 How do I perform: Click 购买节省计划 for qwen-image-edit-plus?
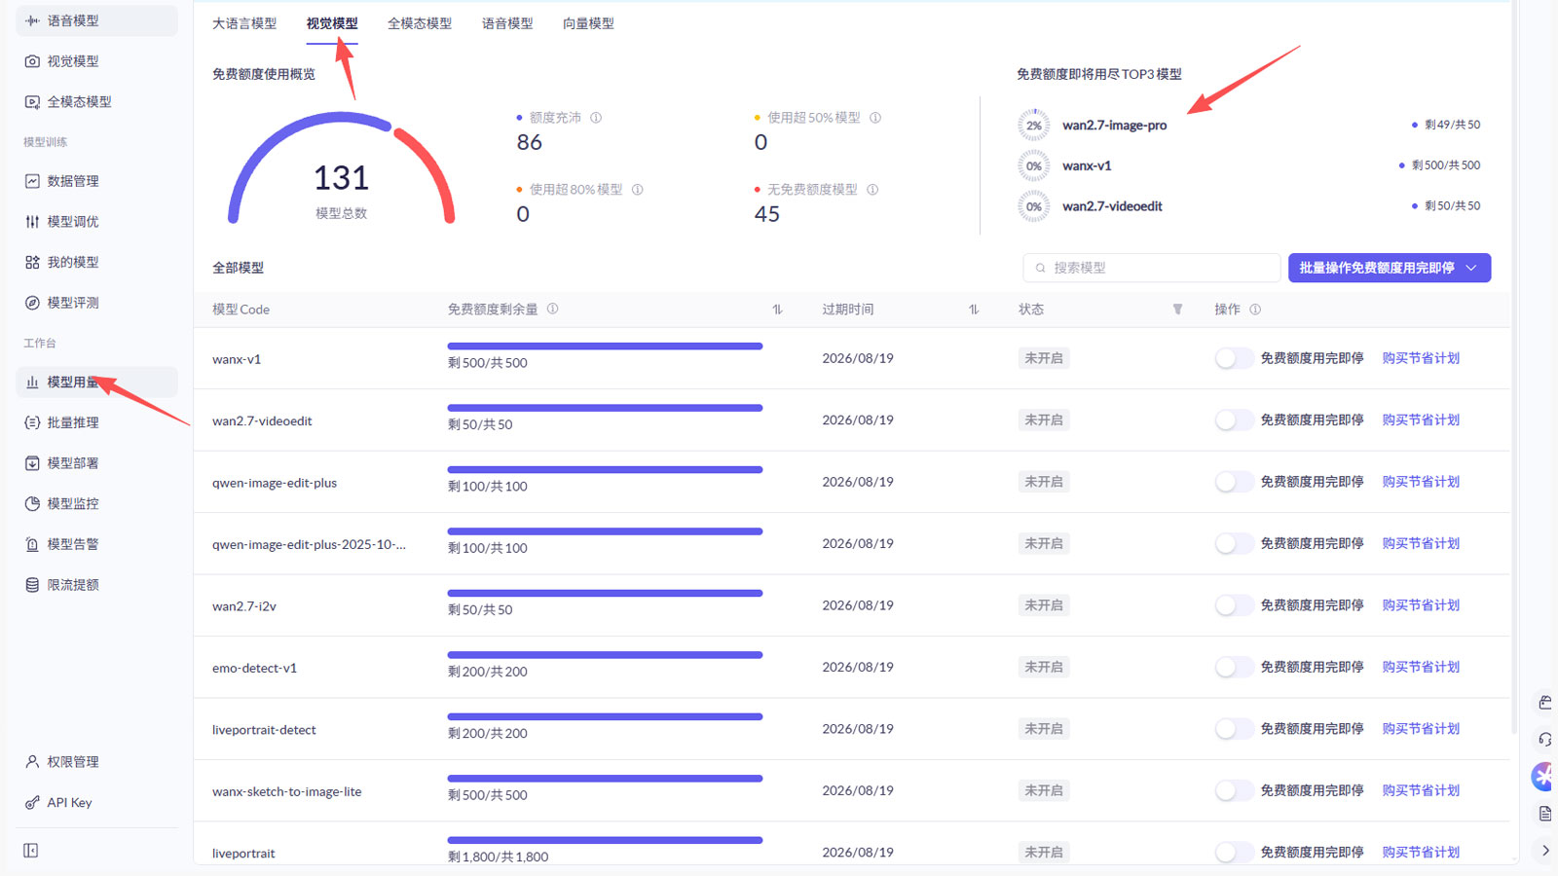tap(1421, 482)
